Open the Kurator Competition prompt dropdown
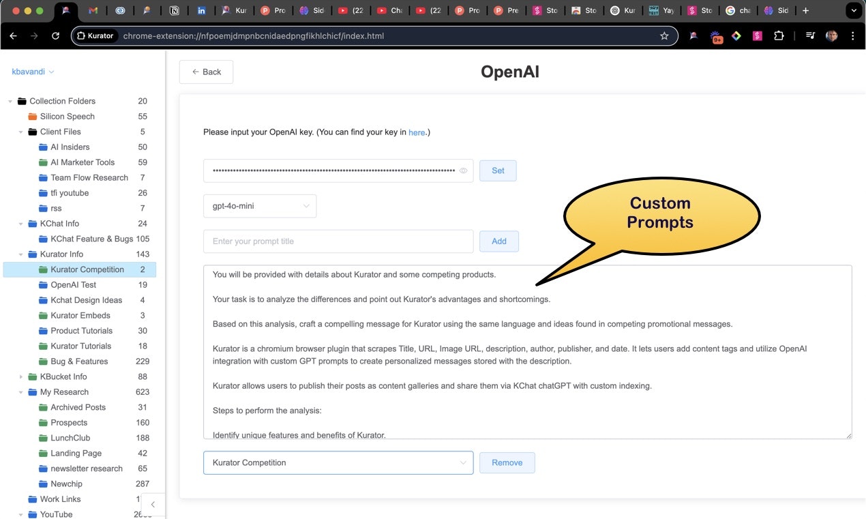The height and width of the screenshot is (519, 866). pyautogui.click(x=338, y=462)
